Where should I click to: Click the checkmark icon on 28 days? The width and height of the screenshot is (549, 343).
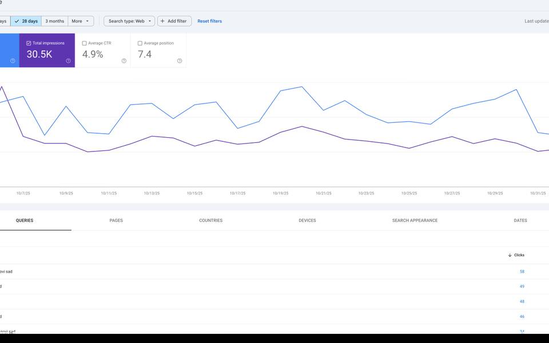17,21
